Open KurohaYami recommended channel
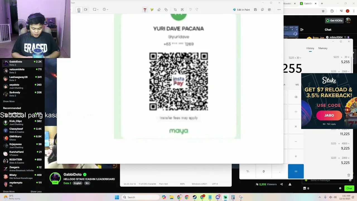This screenshot has width=357, height=201. [22, 153]
